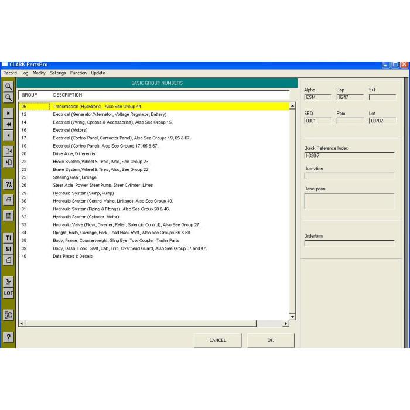The height and width of the screenshot is (410, 410).
Task: Select group 33 Hydraulic Valve row
Action: point(154,224)
